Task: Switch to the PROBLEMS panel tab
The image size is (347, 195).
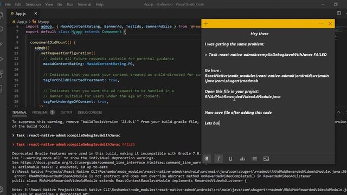Action: (40, 113)
